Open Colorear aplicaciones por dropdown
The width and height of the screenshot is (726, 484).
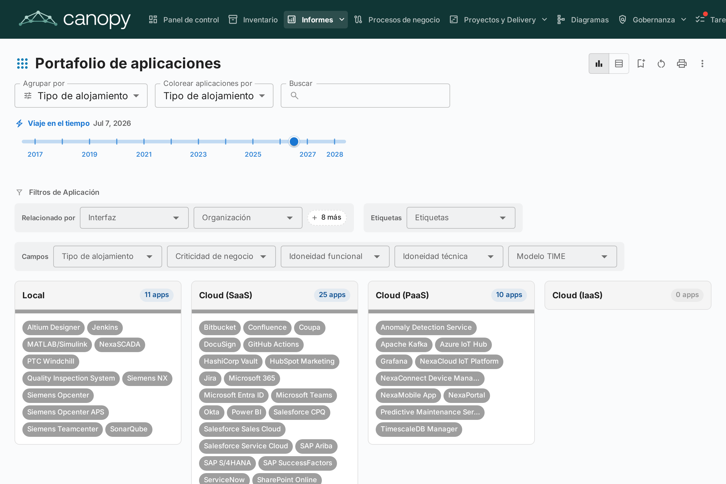214,96
